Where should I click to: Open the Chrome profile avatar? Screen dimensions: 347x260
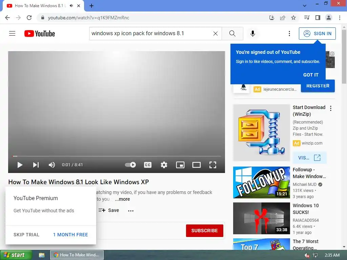pos(329,18)
